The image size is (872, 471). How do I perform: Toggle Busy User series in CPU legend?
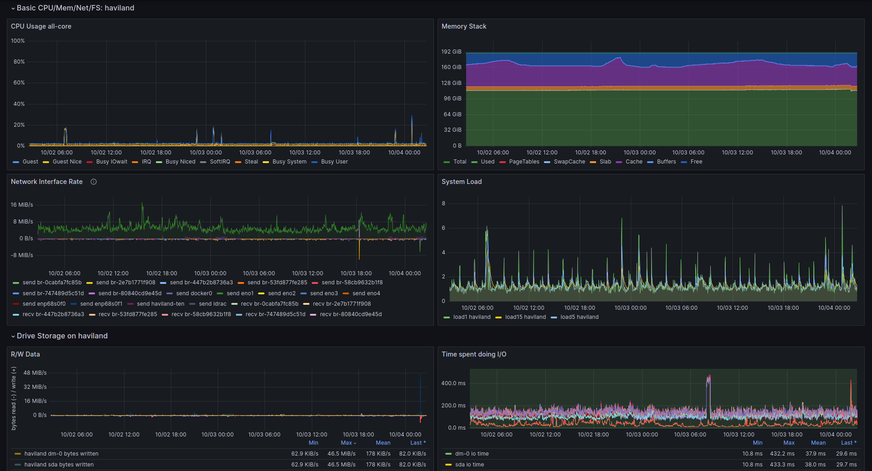[x=334, y=162]
